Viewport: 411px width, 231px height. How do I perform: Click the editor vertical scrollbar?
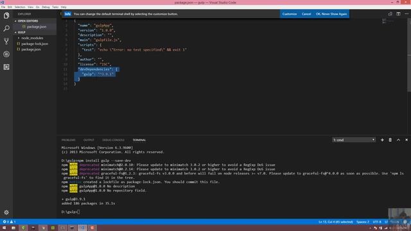[x=409, y=55]
